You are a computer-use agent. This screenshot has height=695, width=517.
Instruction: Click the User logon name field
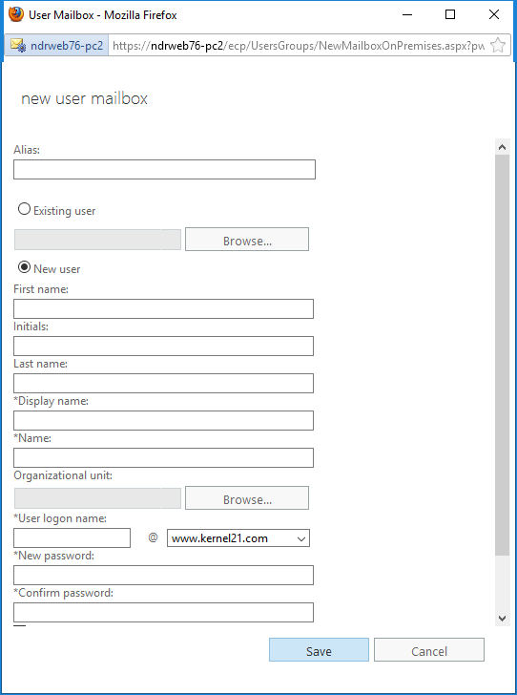[72, 538]
